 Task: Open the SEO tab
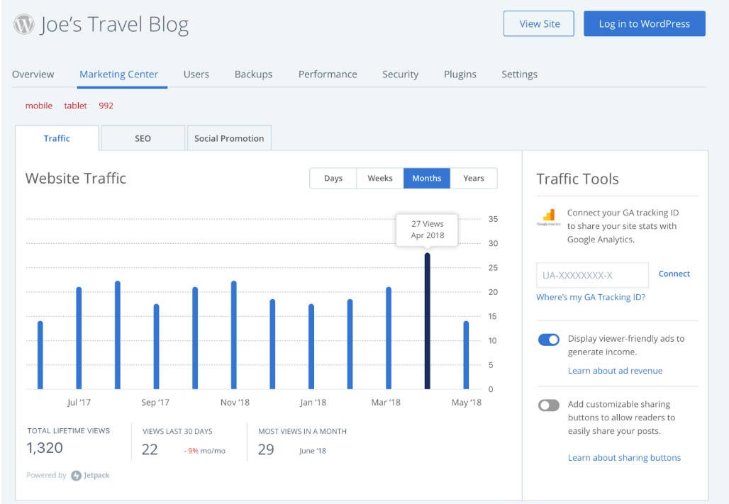[143, 138]
